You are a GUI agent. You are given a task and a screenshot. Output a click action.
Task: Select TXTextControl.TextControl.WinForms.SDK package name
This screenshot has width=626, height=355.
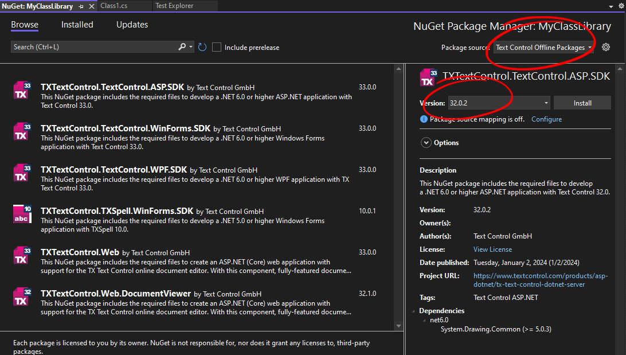(126, 128)
